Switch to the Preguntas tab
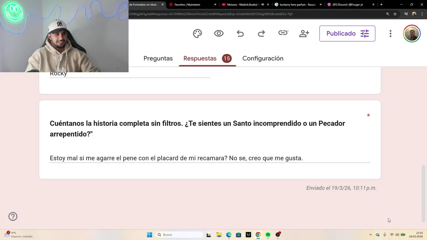This screenshot has width=427, height=240. pyautogui.click(x=158, y=58)
